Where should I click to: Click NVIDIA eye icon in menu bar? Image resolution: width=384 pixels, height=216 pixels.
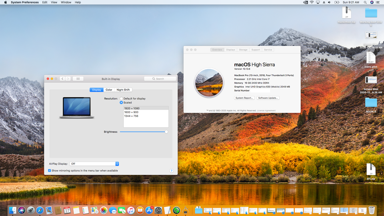(305, 2)
